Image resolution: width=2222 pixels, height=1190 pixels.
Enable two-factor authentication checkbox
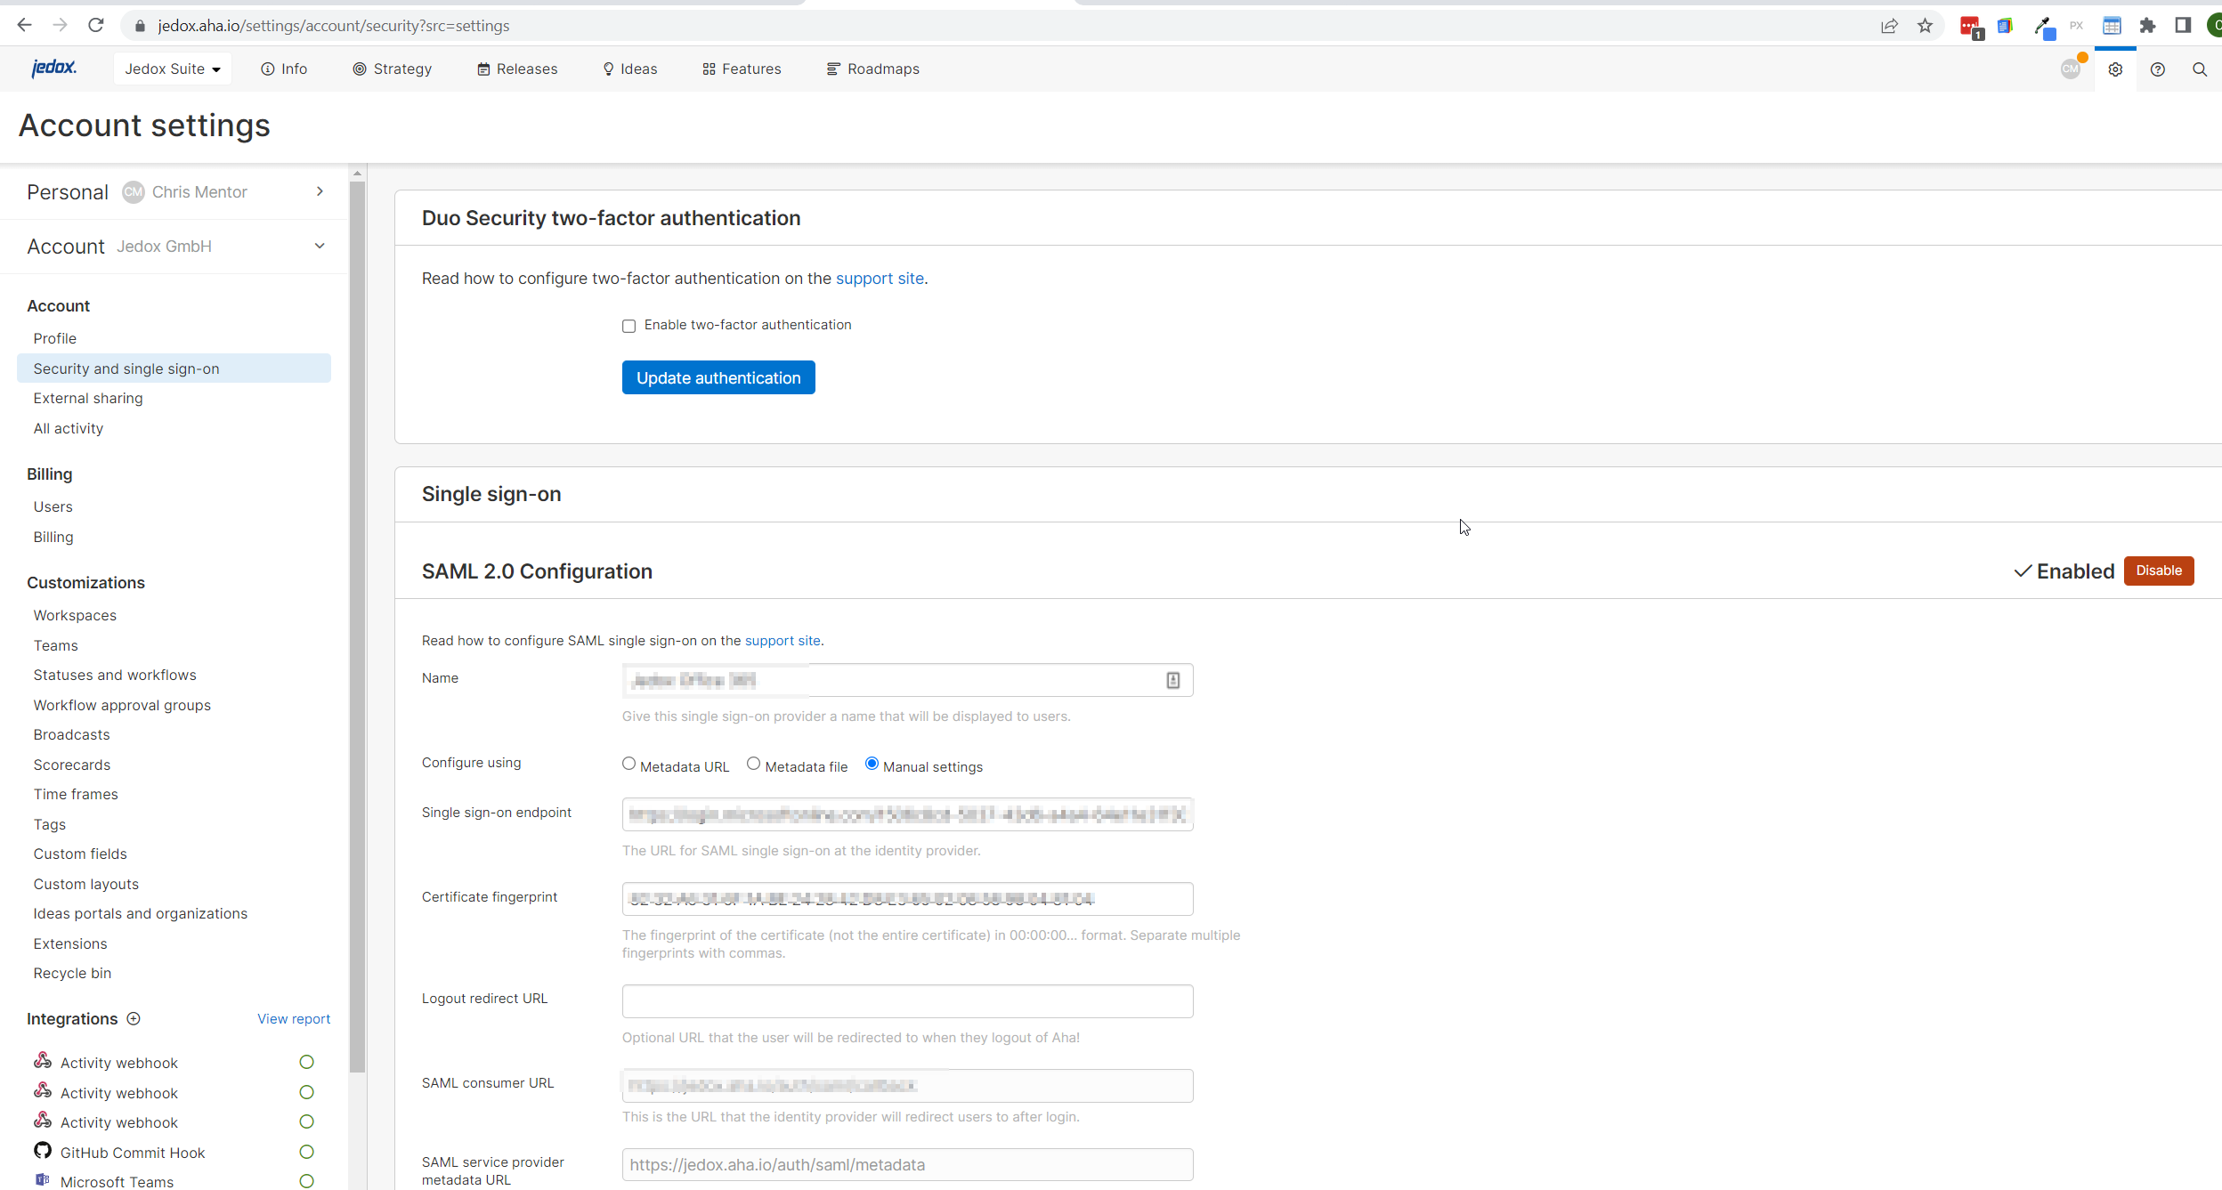[x=628, y=326]
